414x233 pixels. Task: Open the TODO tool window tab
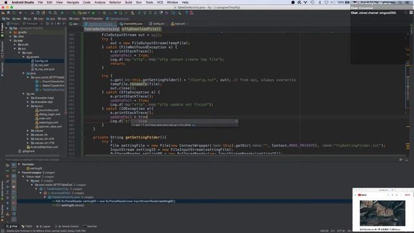pyautogui.click(x=27, y=227)
